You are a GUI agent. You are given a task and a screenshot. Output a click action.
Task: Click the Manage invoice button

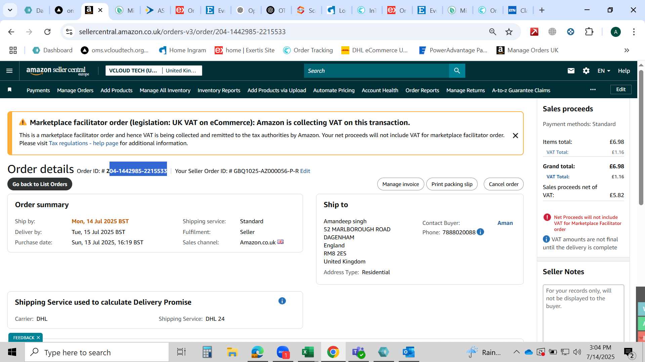pyautogui.click(x=401, y=184)
